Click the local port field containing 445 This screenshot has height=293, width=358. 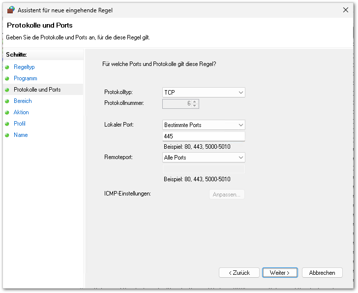point(204,136)
